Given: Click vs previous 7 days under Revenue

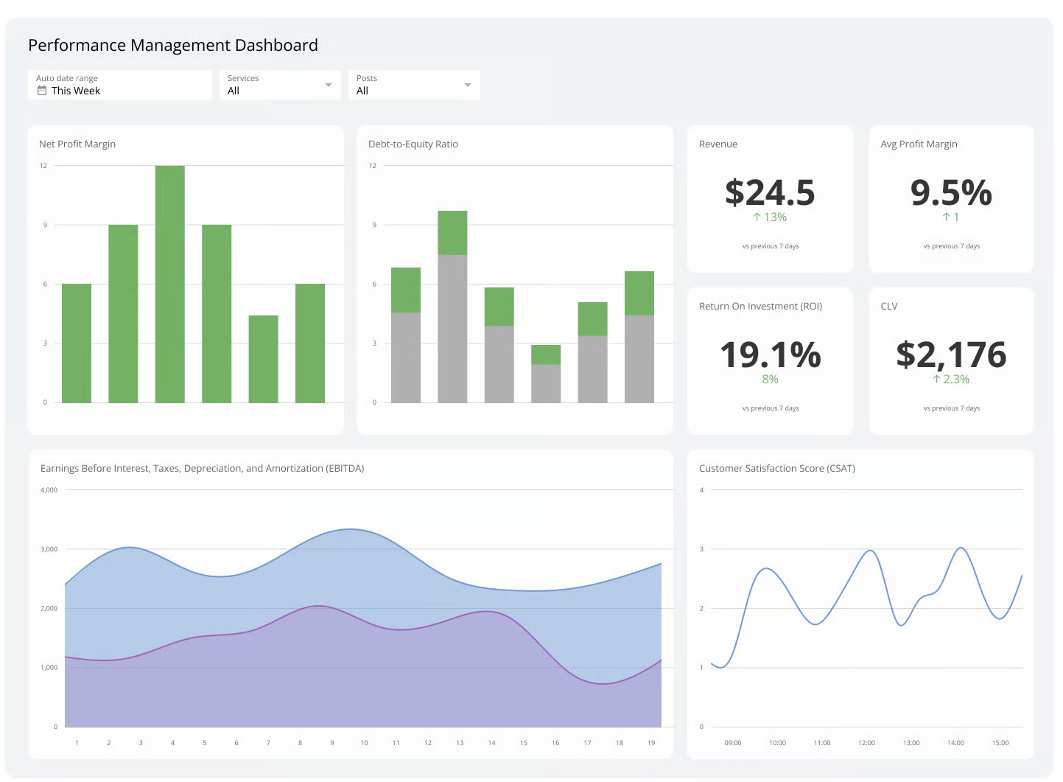Looking at the screenshot, I should 771,246.
